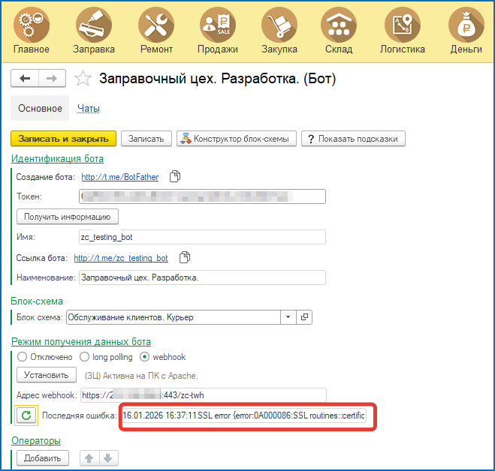Switch to the Основное tab

point(40,109)
